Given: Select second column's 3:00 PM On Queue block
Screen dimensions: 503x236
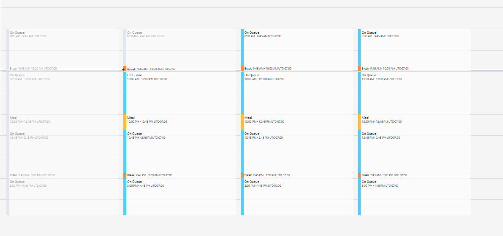Looking at the screenshot, I should tap(179, 197).
